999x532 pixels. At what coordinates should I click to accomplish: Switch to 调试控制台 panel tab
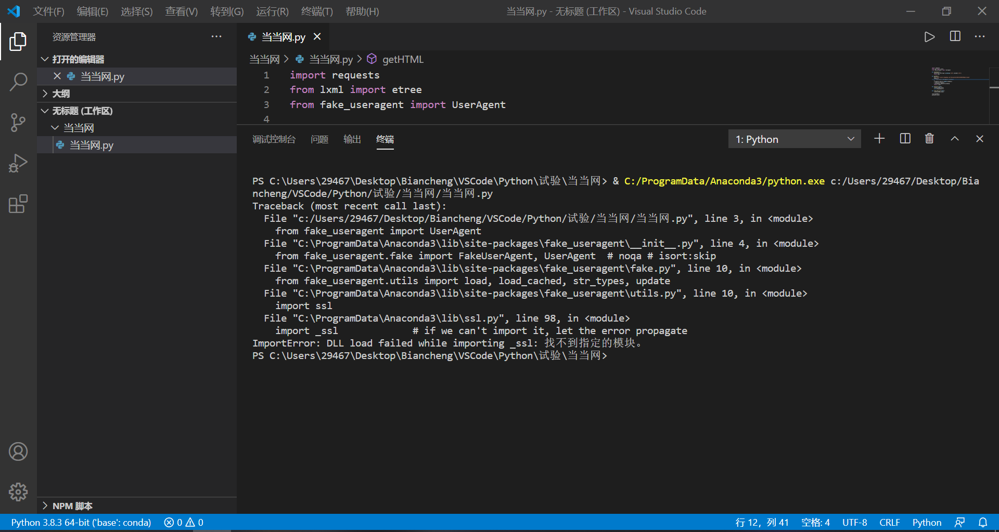point(274,139)
